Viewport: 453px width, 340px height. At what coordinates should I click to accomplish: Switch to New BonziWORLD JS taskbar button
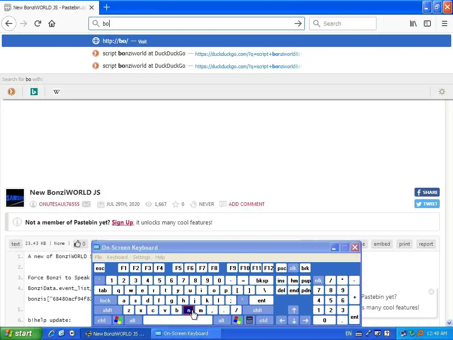click(x=115, y=334)
